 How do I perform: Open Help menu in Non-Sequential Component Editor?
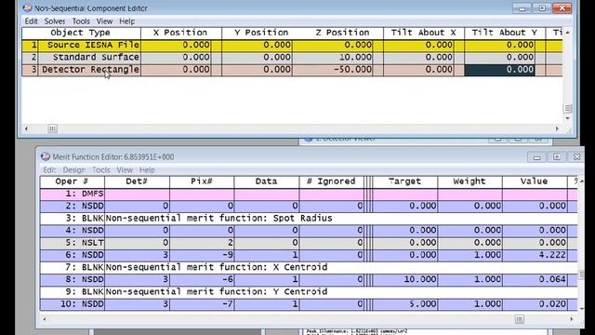pyautogui.click(x=126, y=21)
